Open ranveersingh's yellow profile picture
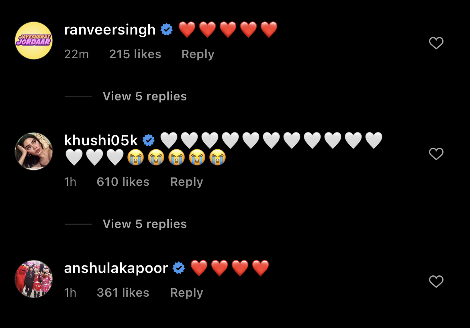This screenshot has height=328, width=470. tap(34, 41)
